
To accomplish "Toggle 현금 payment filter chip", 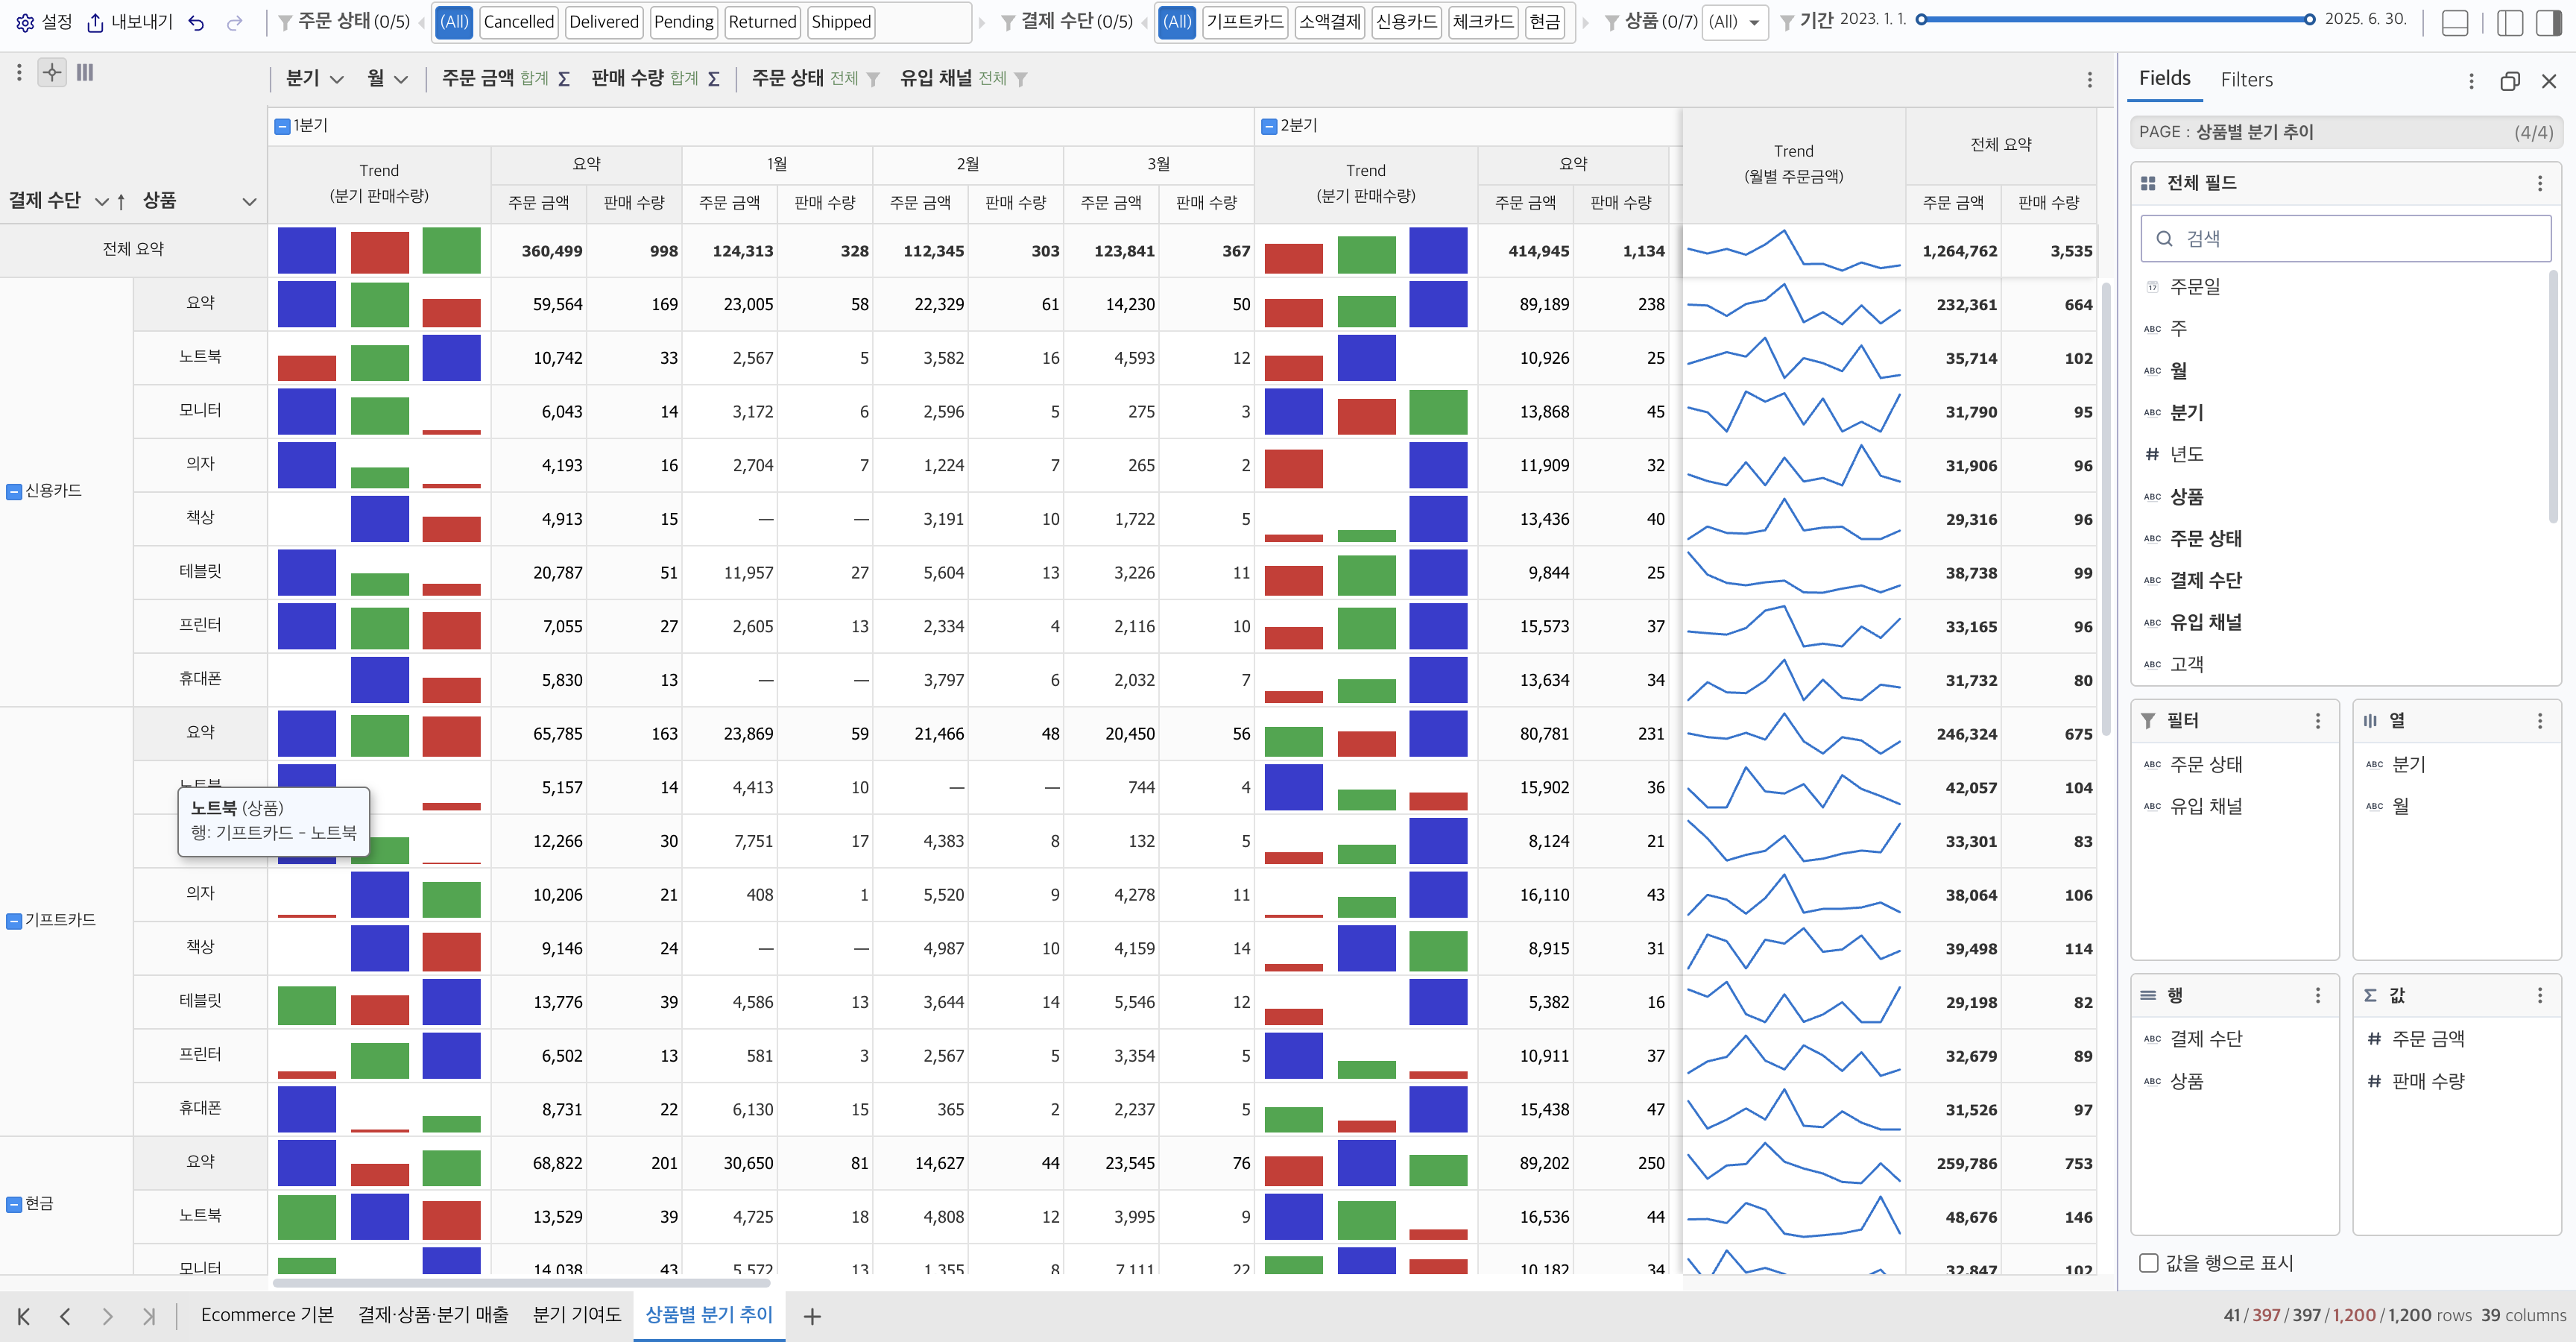I will (x=1545, y=22).
